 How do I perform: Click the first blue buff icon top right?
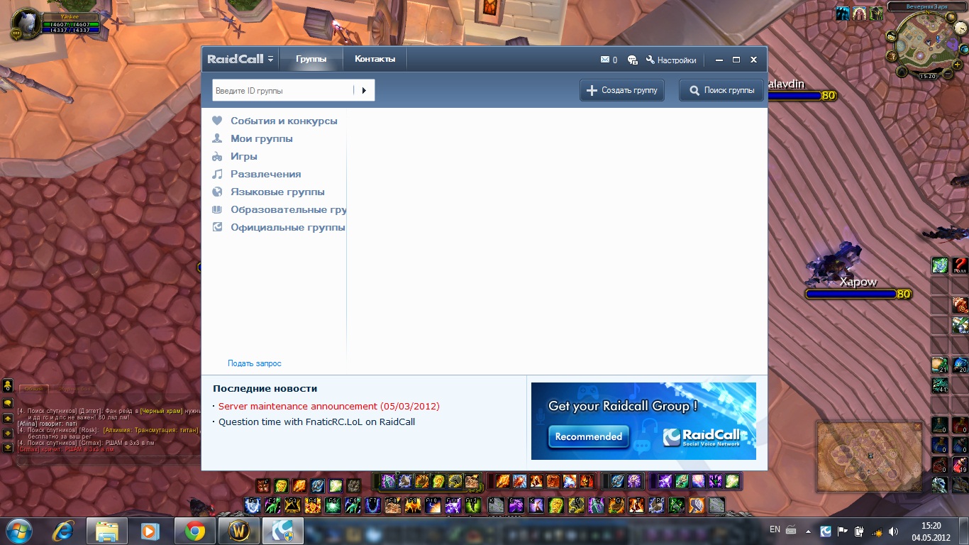tap(842, 13)
